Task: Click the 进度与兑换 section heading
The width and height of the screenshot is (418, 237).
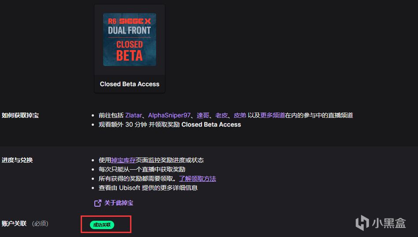Action: 17,160
